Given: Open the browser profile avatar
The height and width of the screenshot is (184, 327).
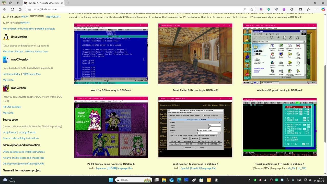Looking at the screenshot, I should pyautogui.click(x=4, y=3).
